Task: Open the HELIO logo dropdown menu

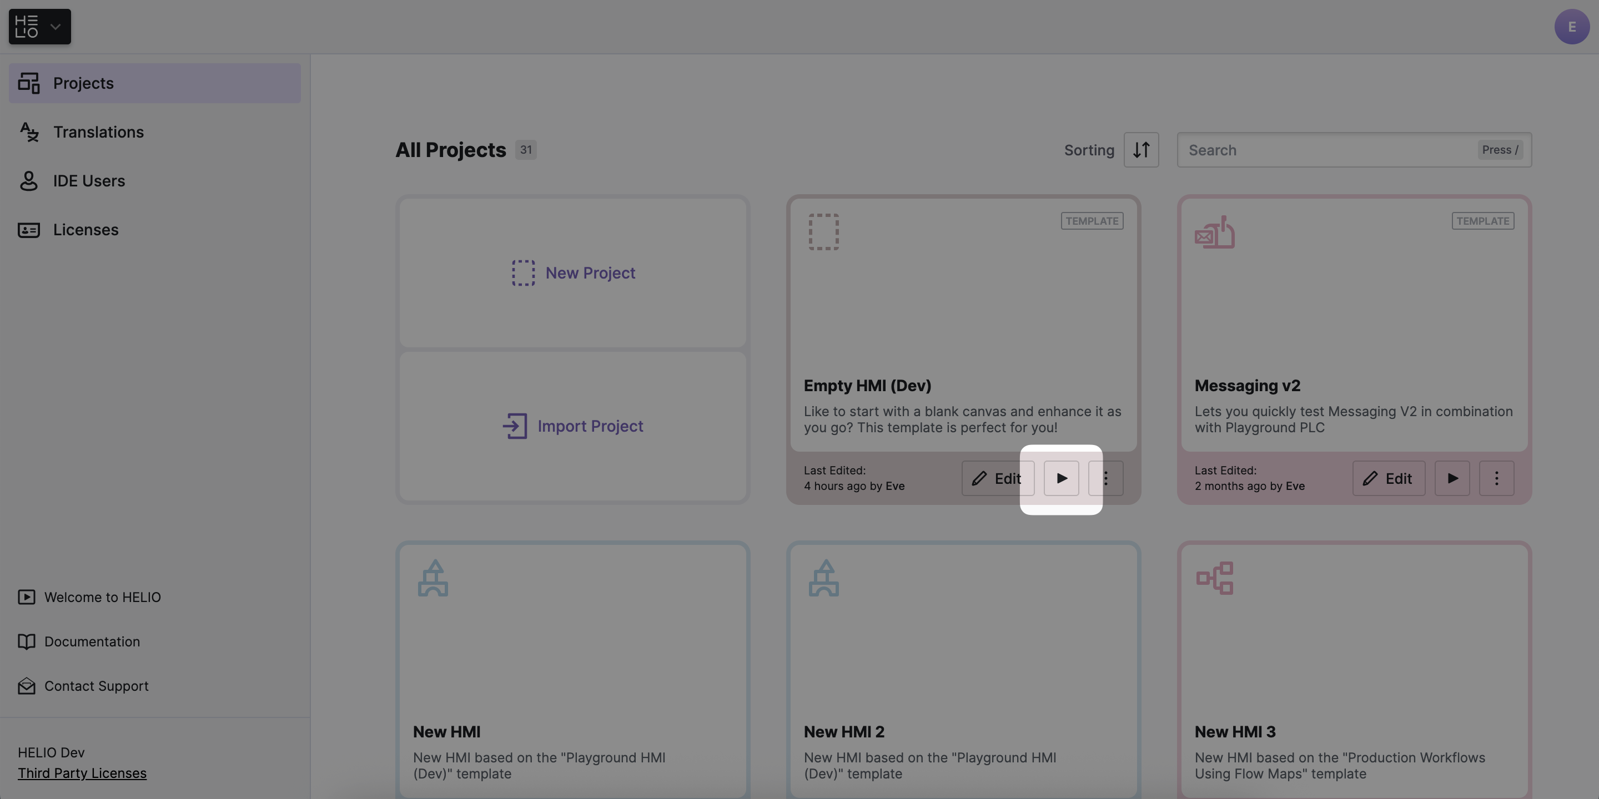Action: click(40, 27)
